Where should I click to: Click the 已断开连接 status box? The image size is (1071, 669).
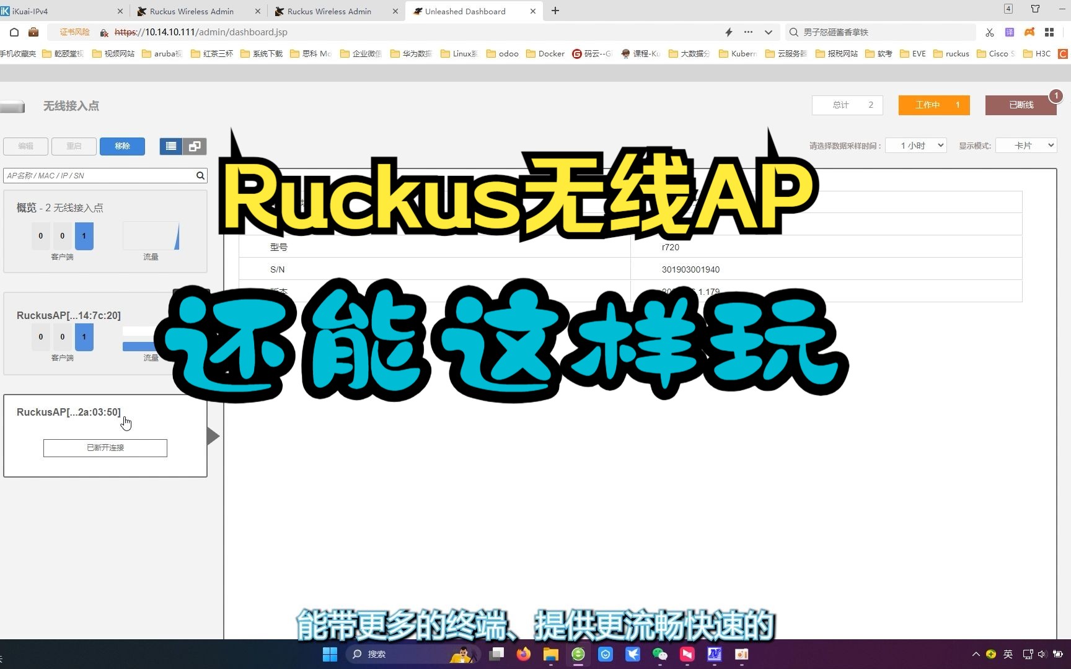pyautogui.click(x=105, y=448)
